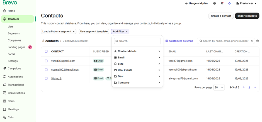
Task: Clear the contact search with X icon
Action: (x=252, y=41)
